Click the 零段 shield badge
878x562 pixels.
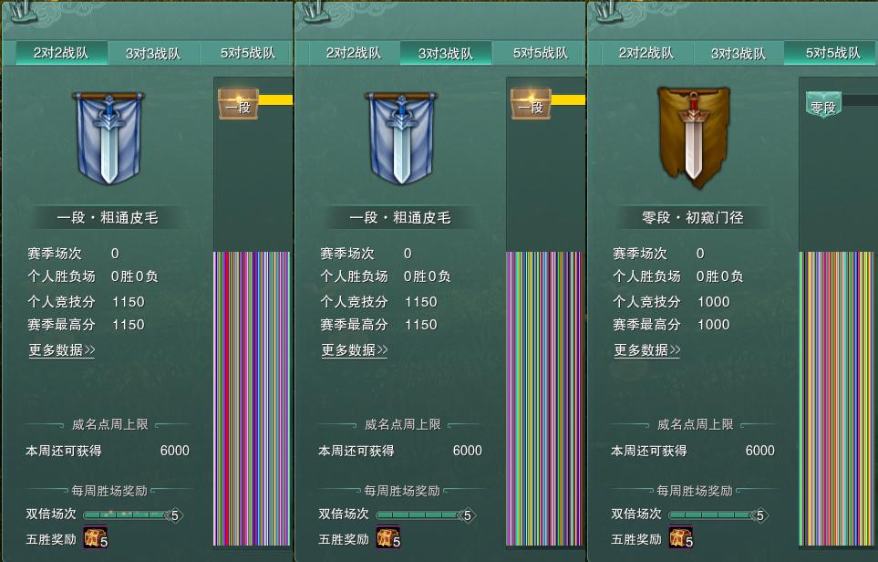coord(823,105)
